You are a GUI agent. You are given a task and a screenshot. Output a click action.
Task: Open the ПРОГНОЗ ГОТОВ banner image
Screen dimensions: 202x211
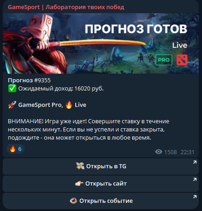pyautogui.click(x=101, y=44)
